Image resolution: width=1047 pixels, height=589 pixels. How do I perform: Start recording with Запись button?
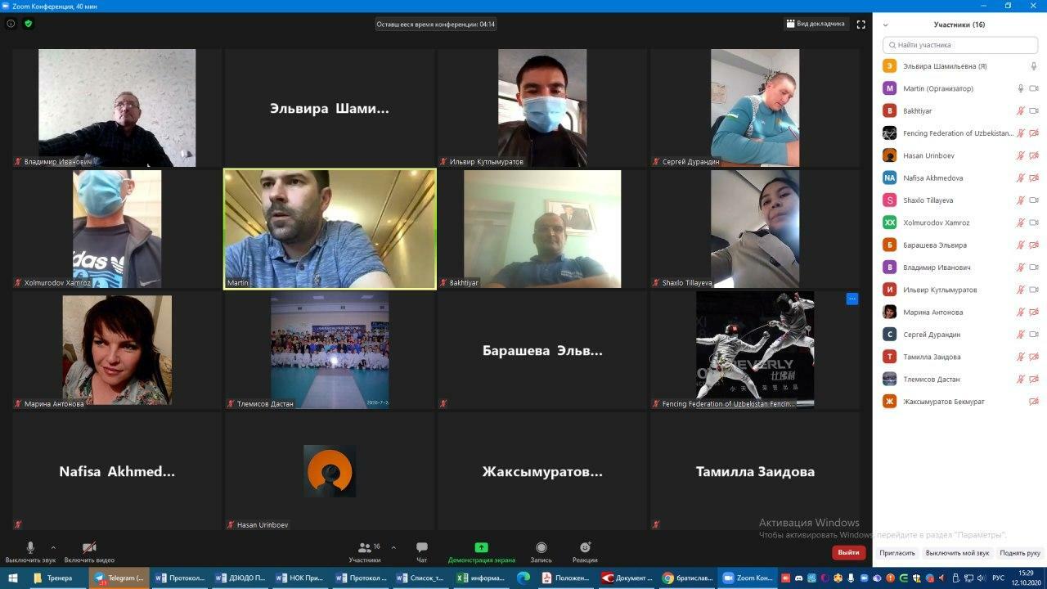(x=541, y=552)
